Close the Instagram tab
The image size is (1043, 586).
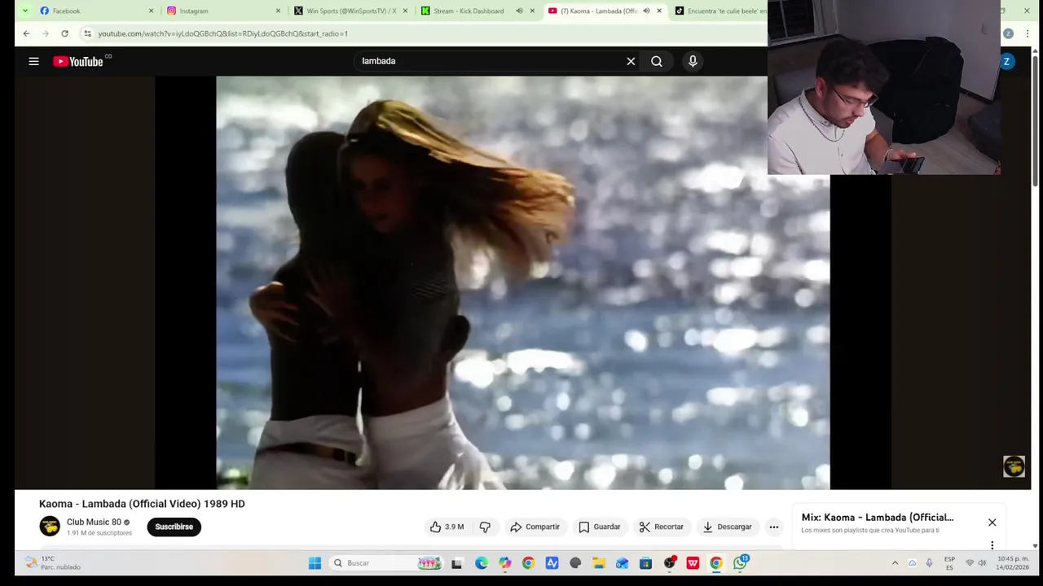point(278,11)
